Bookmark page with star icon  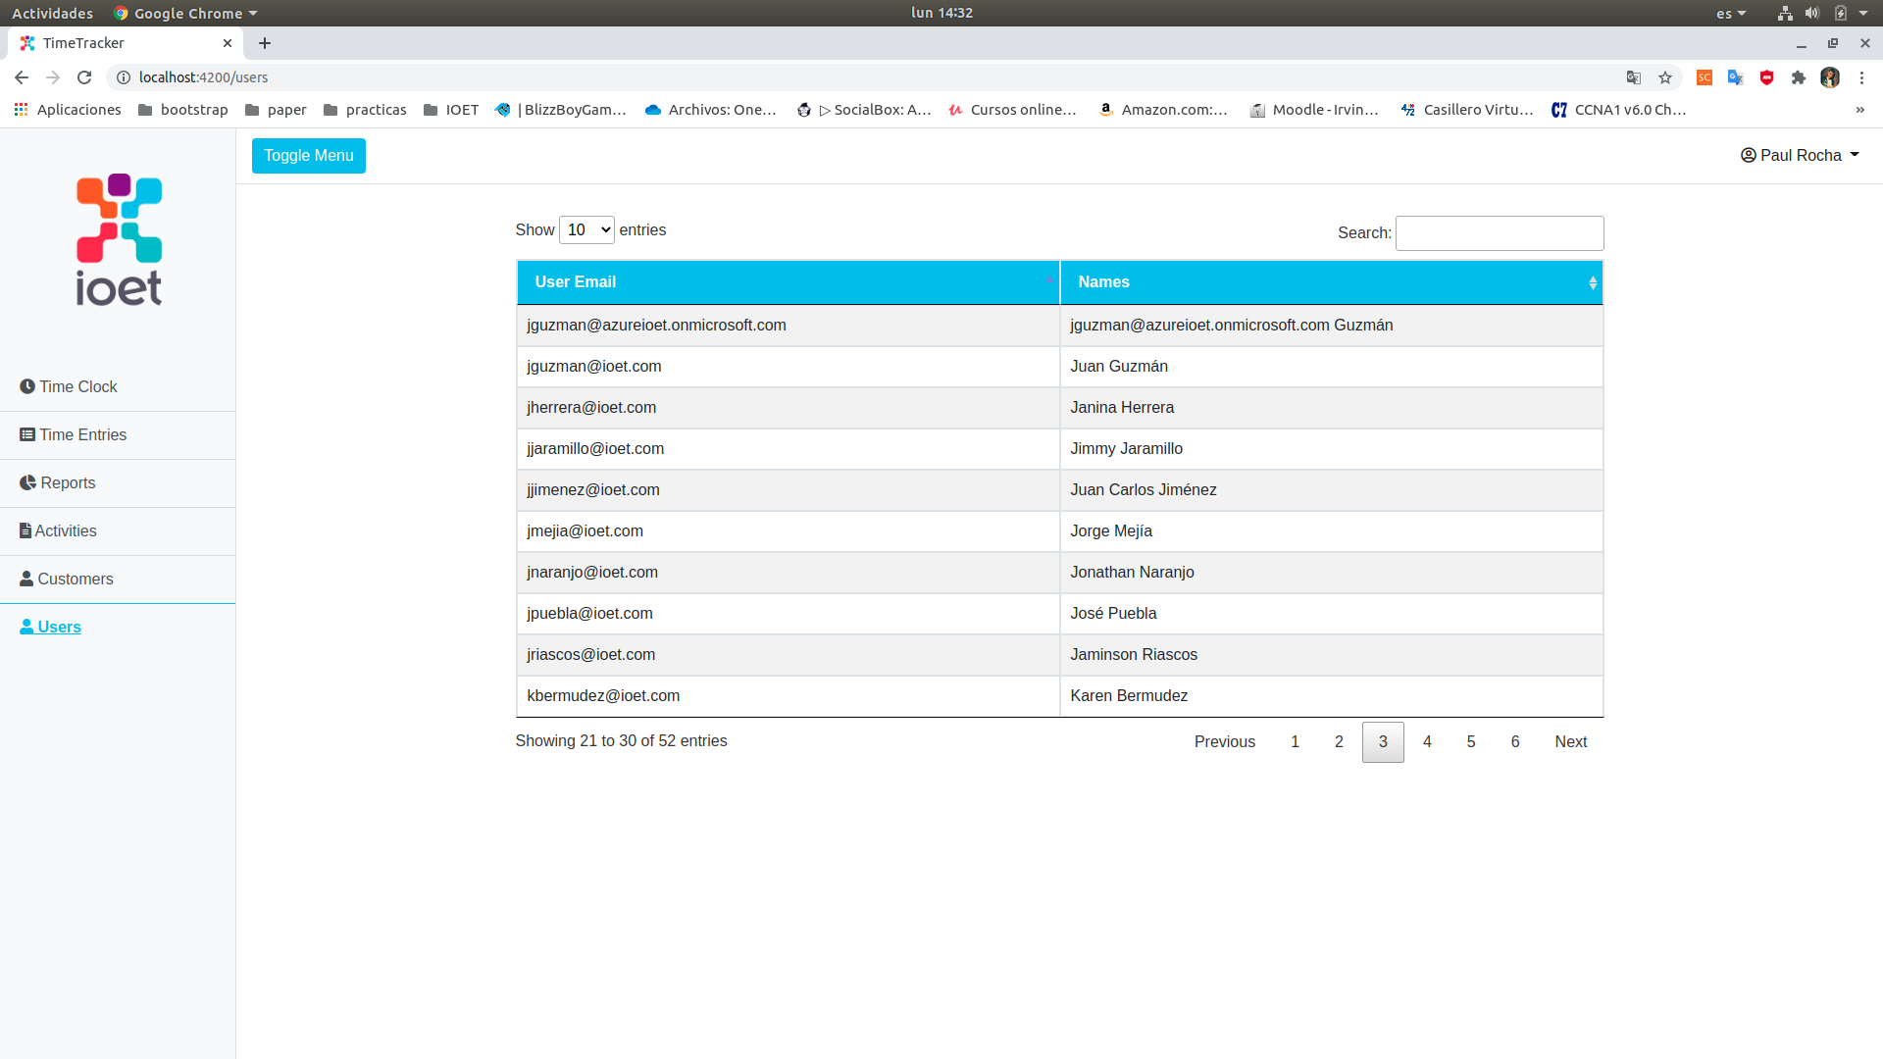pos(1665,77)
